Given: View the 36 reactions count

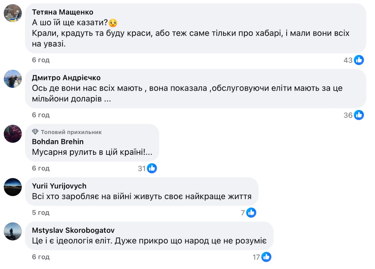Looking at the screenshot, I should pos(348,115).
